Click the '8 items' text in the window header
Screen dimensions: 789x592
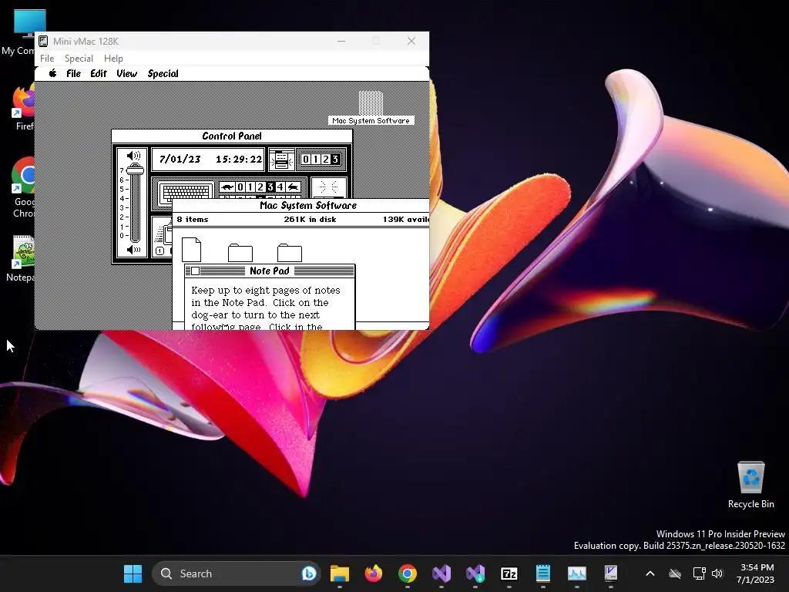192,220
